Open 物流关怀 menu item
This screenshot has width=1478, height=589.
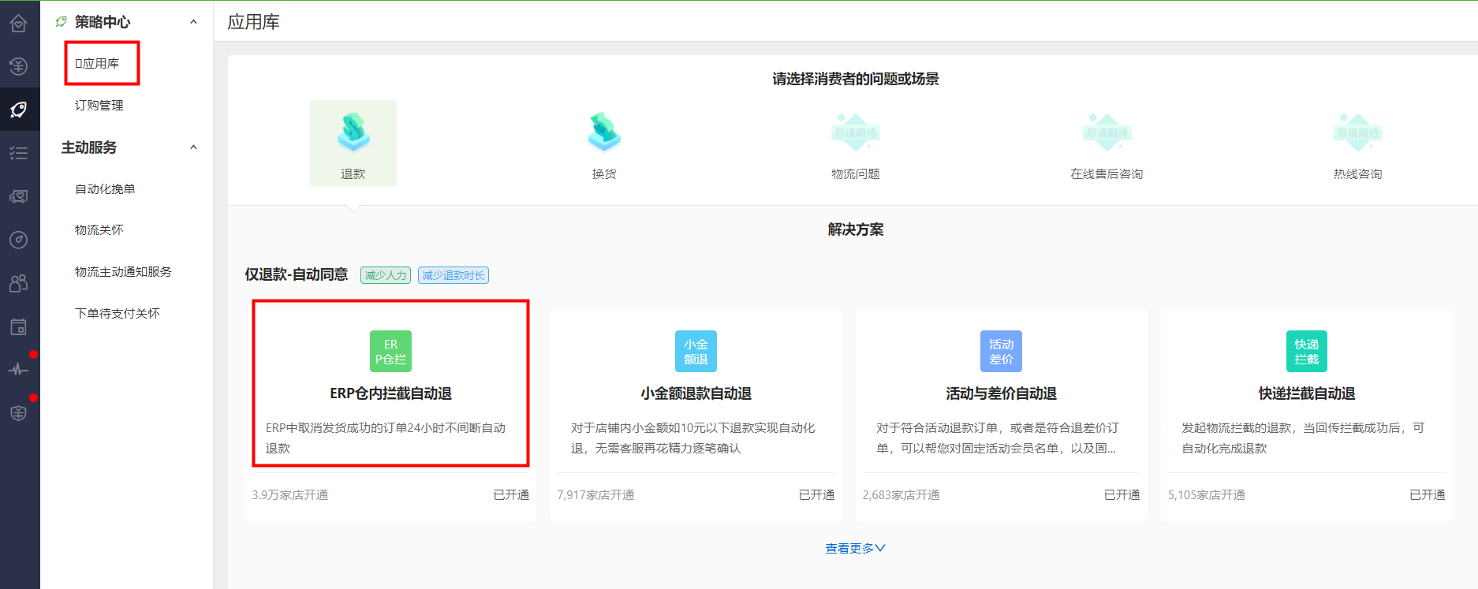click(99, 229)
